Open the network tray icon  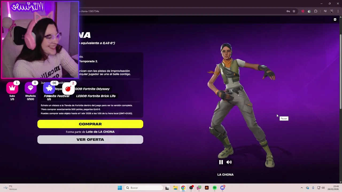319,188
